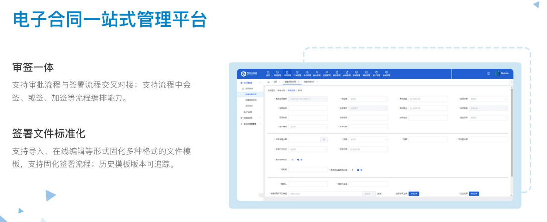Image resolution: width=547 pixels, height=222 pixels.
Task: Click 所有合同 in the breadcrumb
Action: (281, 90)
